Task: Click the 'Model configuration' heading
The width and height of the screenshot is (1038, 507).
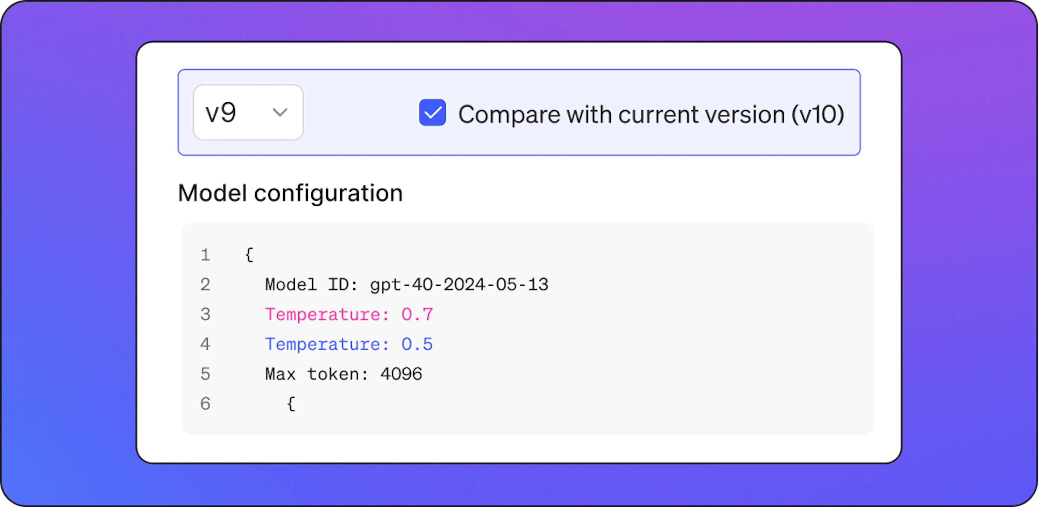Action: [291, 193]
